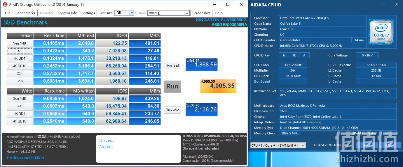The height and width of the screenshot is (167, 403).
Task: Expand the Drive d: selection dropdown
Action: 187,13
